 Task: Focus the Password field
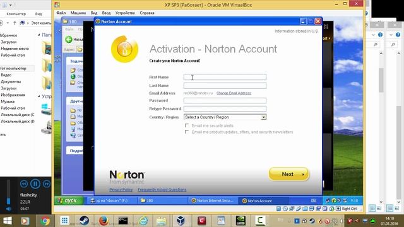pos(225,100)
